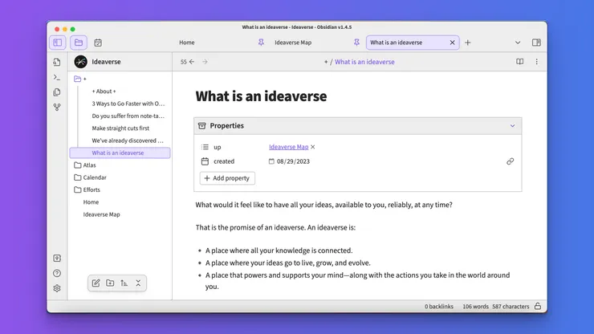Image resolution: width=594 pixels, height=334 pixels.
Task: Switch to reading view book icon
Action: (x=520, y=62)
